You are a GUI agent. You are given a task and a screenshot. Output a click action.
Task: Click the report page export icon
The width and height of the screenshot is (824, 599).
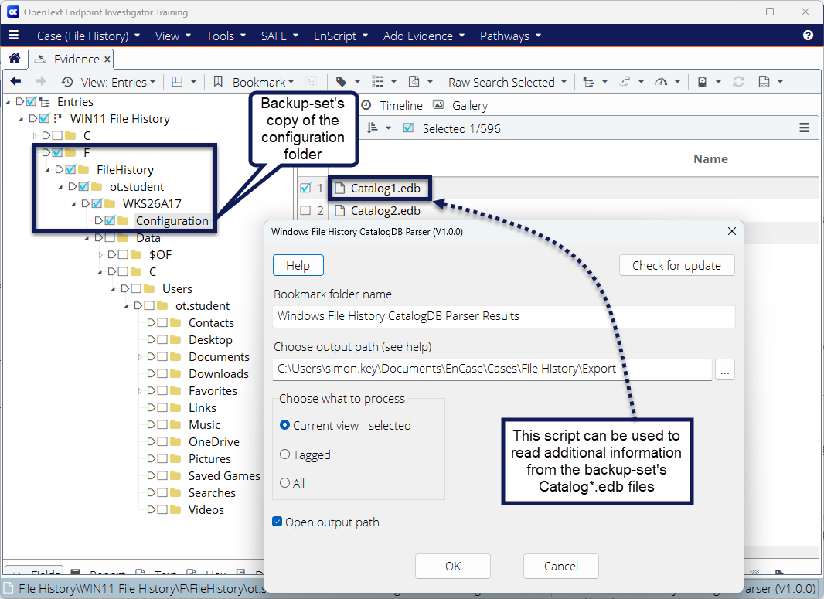pyautogui.click(x=764, y=81)
